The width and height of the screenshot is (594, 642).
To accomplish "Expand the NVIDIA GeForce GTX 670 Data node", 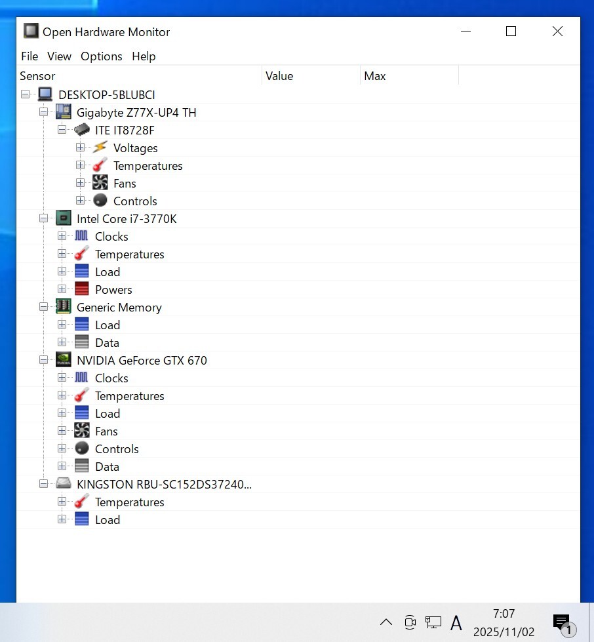I will tap(62, 466).
